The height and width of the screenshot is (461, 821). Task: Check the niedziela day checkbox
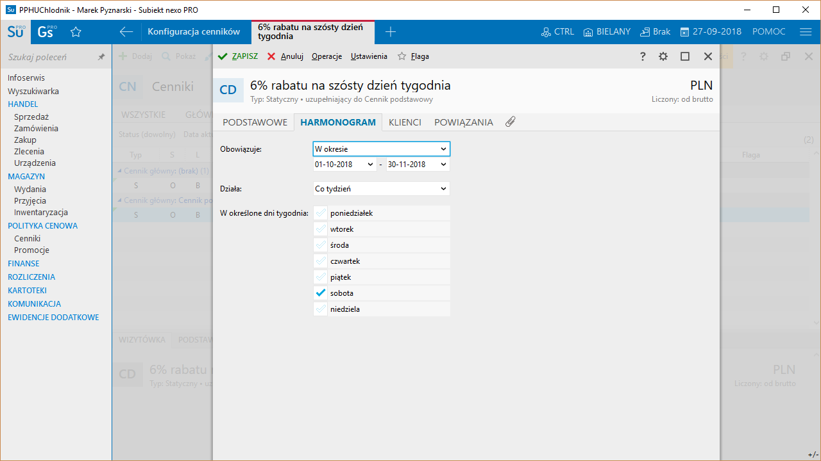(321, 309)
